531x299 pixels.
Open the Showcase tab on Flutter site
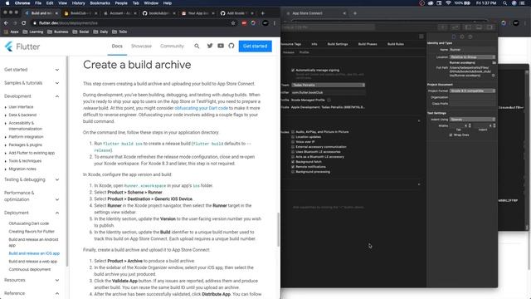pyautogui.click(x=141, y=47)
